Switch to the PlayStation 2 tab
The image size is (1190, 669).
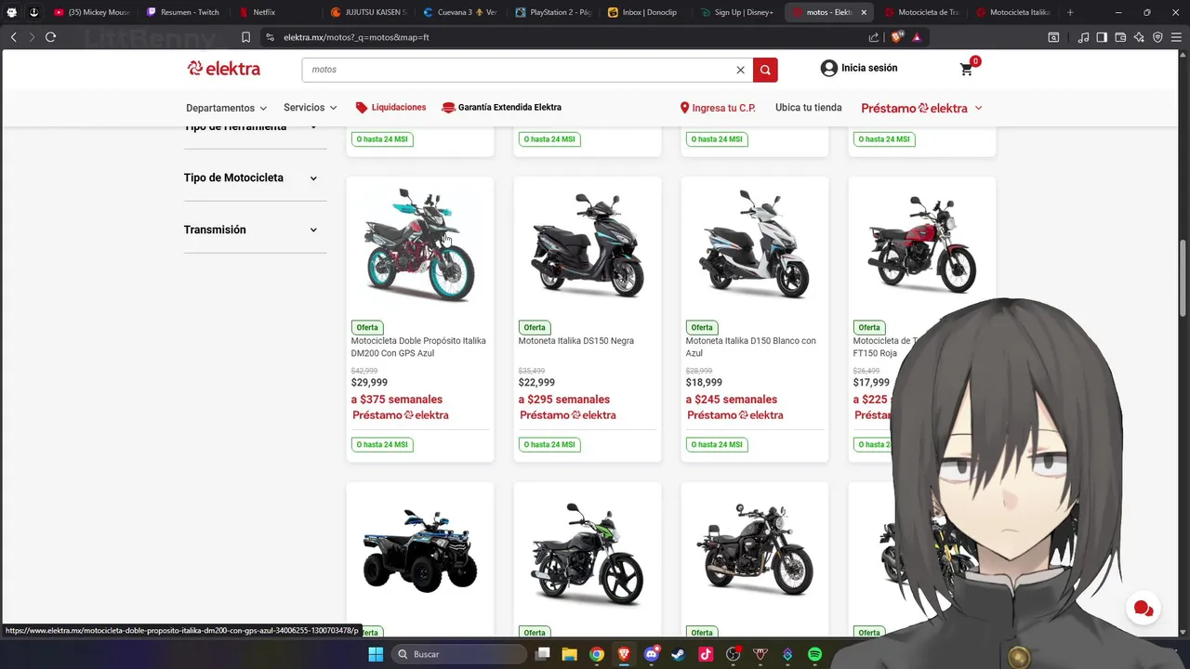[552, 12]
